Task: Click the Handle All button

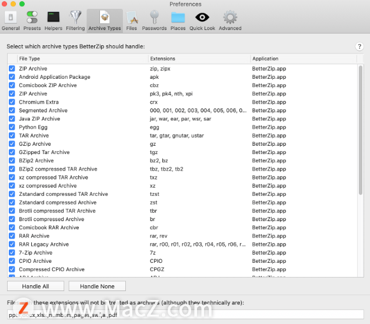Action: [x=36, y=286]
